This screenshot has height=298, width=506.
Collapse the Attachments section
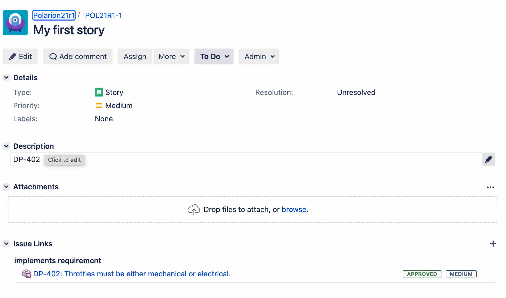click(x=6, y=187)
